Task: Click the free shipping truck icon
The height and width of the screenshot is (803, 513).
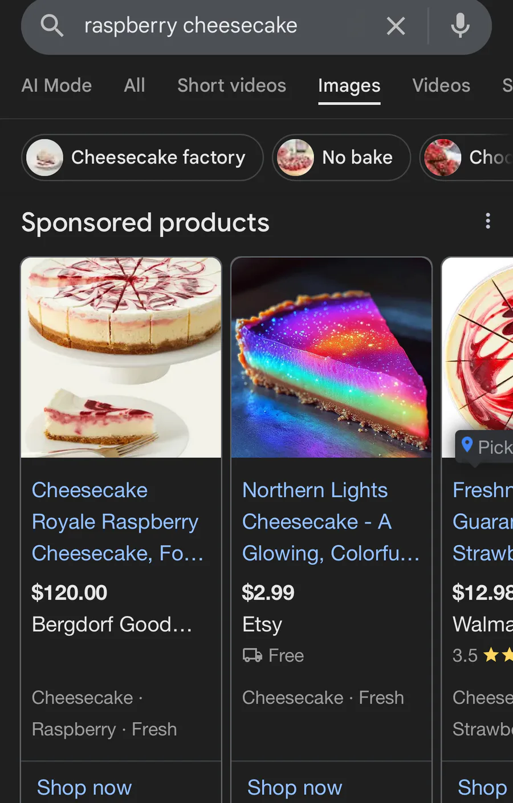Action: [253, 655]
